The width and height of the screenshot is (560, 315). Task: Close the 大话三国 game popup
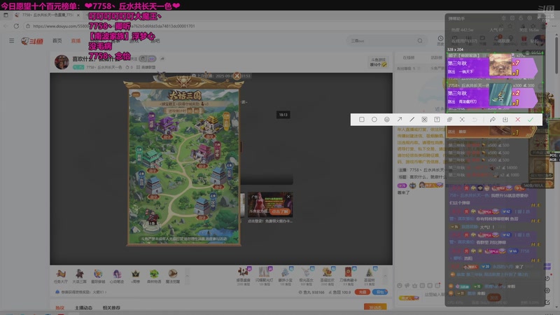click(237, 76)
